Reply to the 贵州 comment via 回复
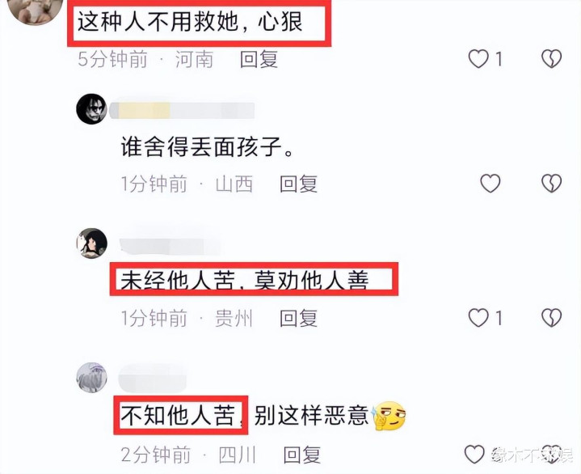This screenshot has height=474, width=581. [299, 318]
